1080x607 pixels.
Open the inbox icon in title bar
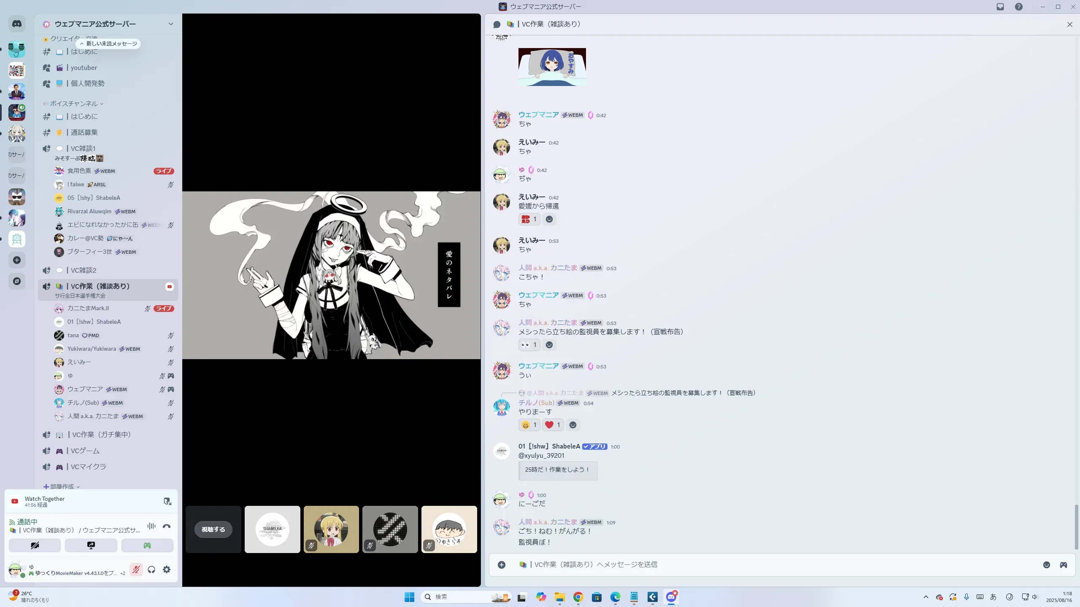(x=1000, y=7)
